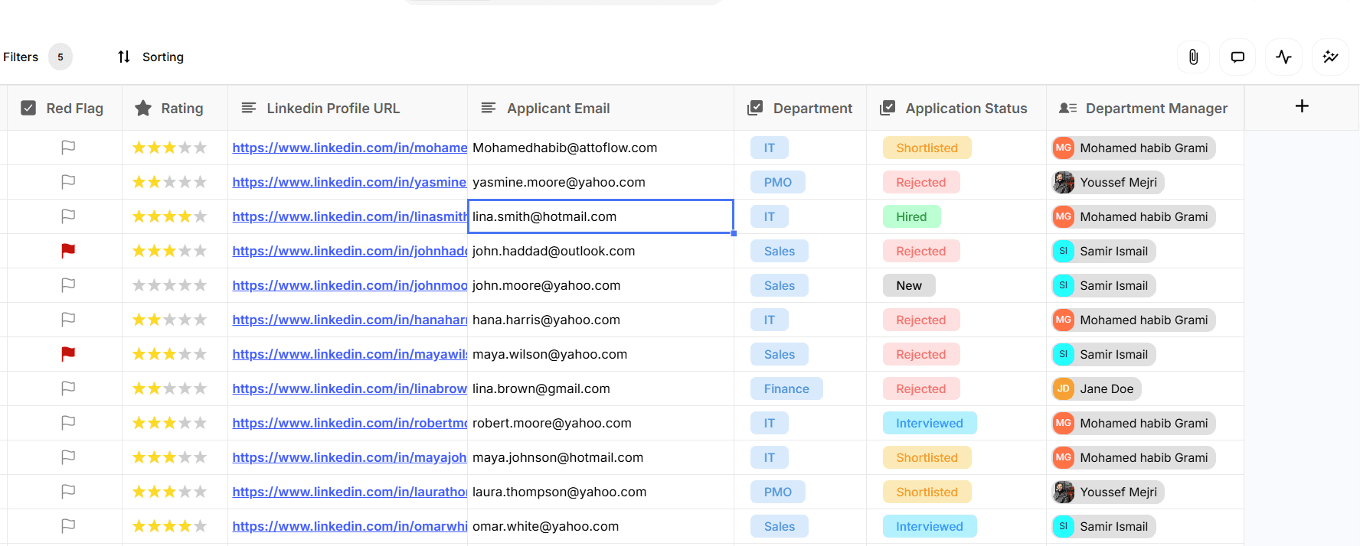Toggle red flag for hana.harris row
Viewport: 1360px width, 546px height.
68,319
